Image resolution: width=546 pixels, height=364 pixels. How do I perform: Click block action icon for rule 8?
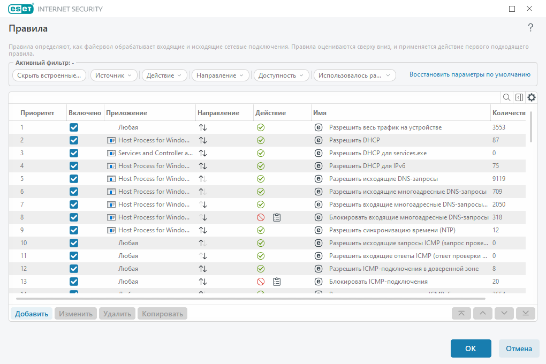pos(261,217)
